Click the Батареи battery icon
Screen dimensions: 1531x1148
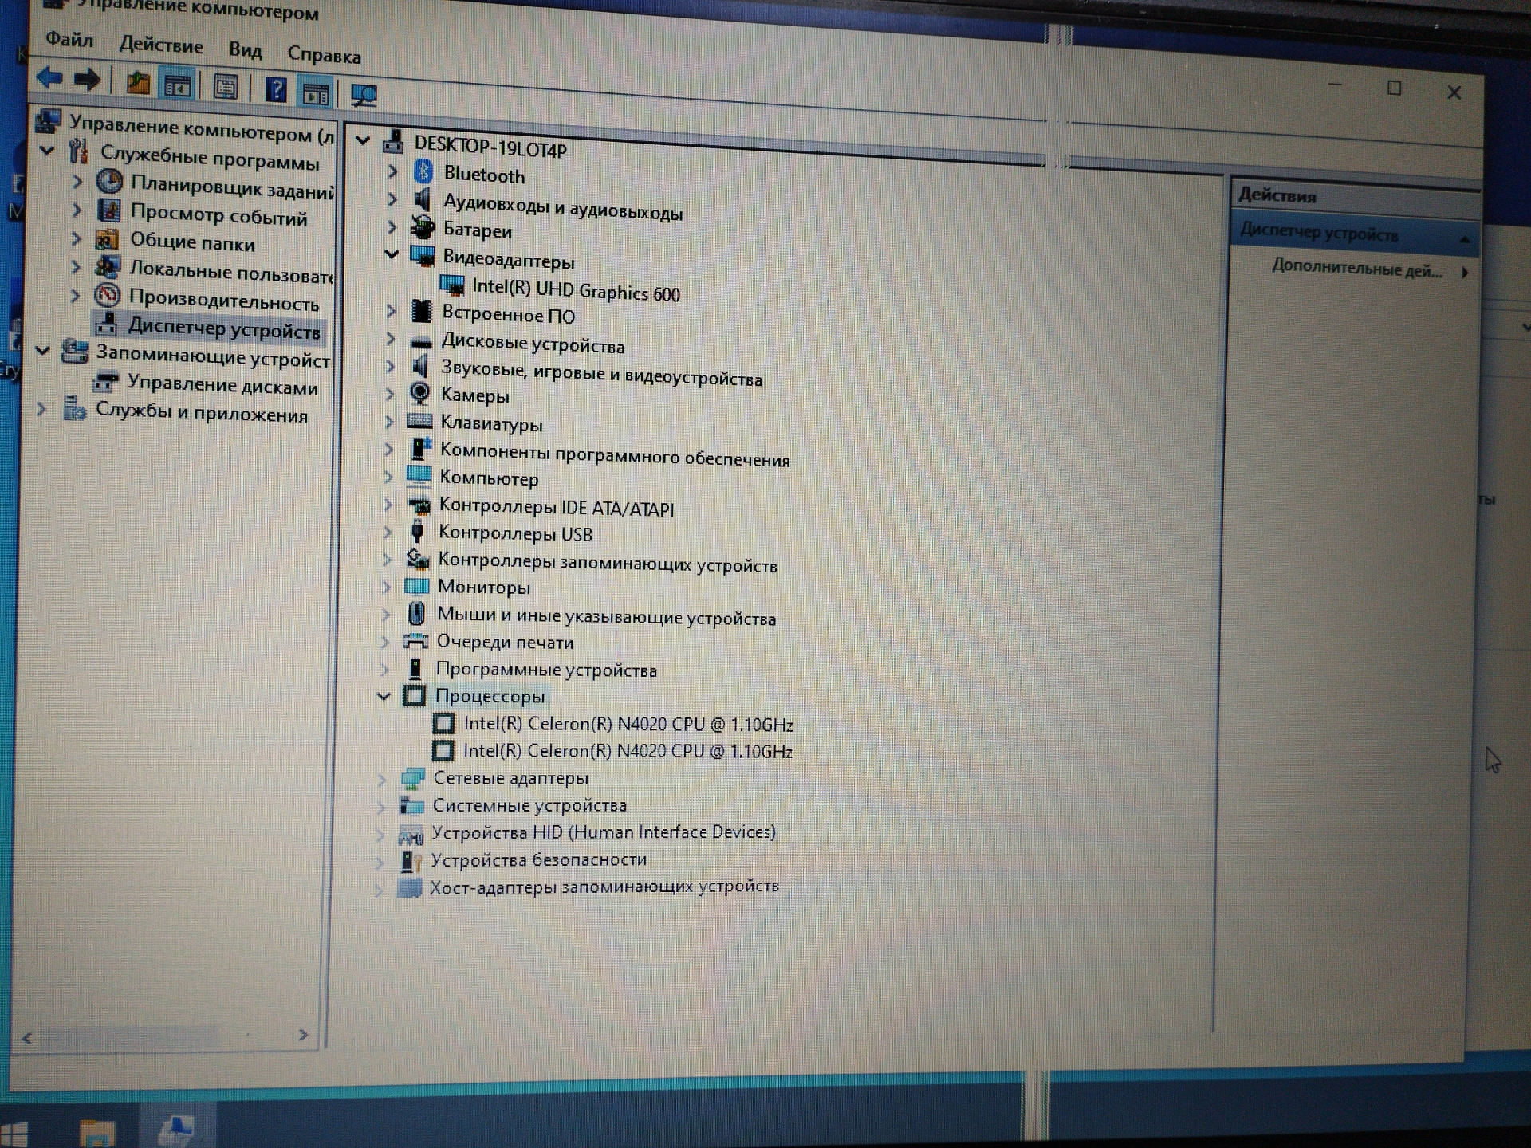tap(422, 227)
